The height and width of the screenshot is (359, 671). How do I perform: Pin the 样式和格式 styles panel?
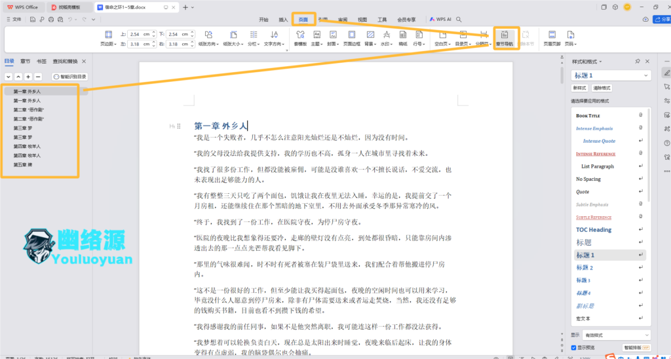tap(638, 61)
